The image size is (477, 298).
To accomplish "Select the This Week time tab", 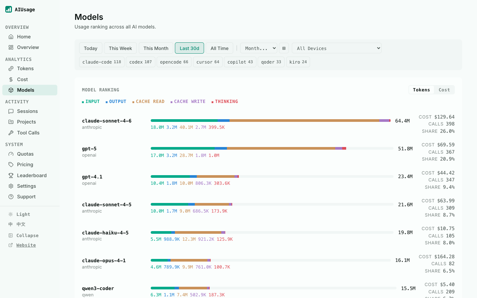I will [x=120, y=48].
